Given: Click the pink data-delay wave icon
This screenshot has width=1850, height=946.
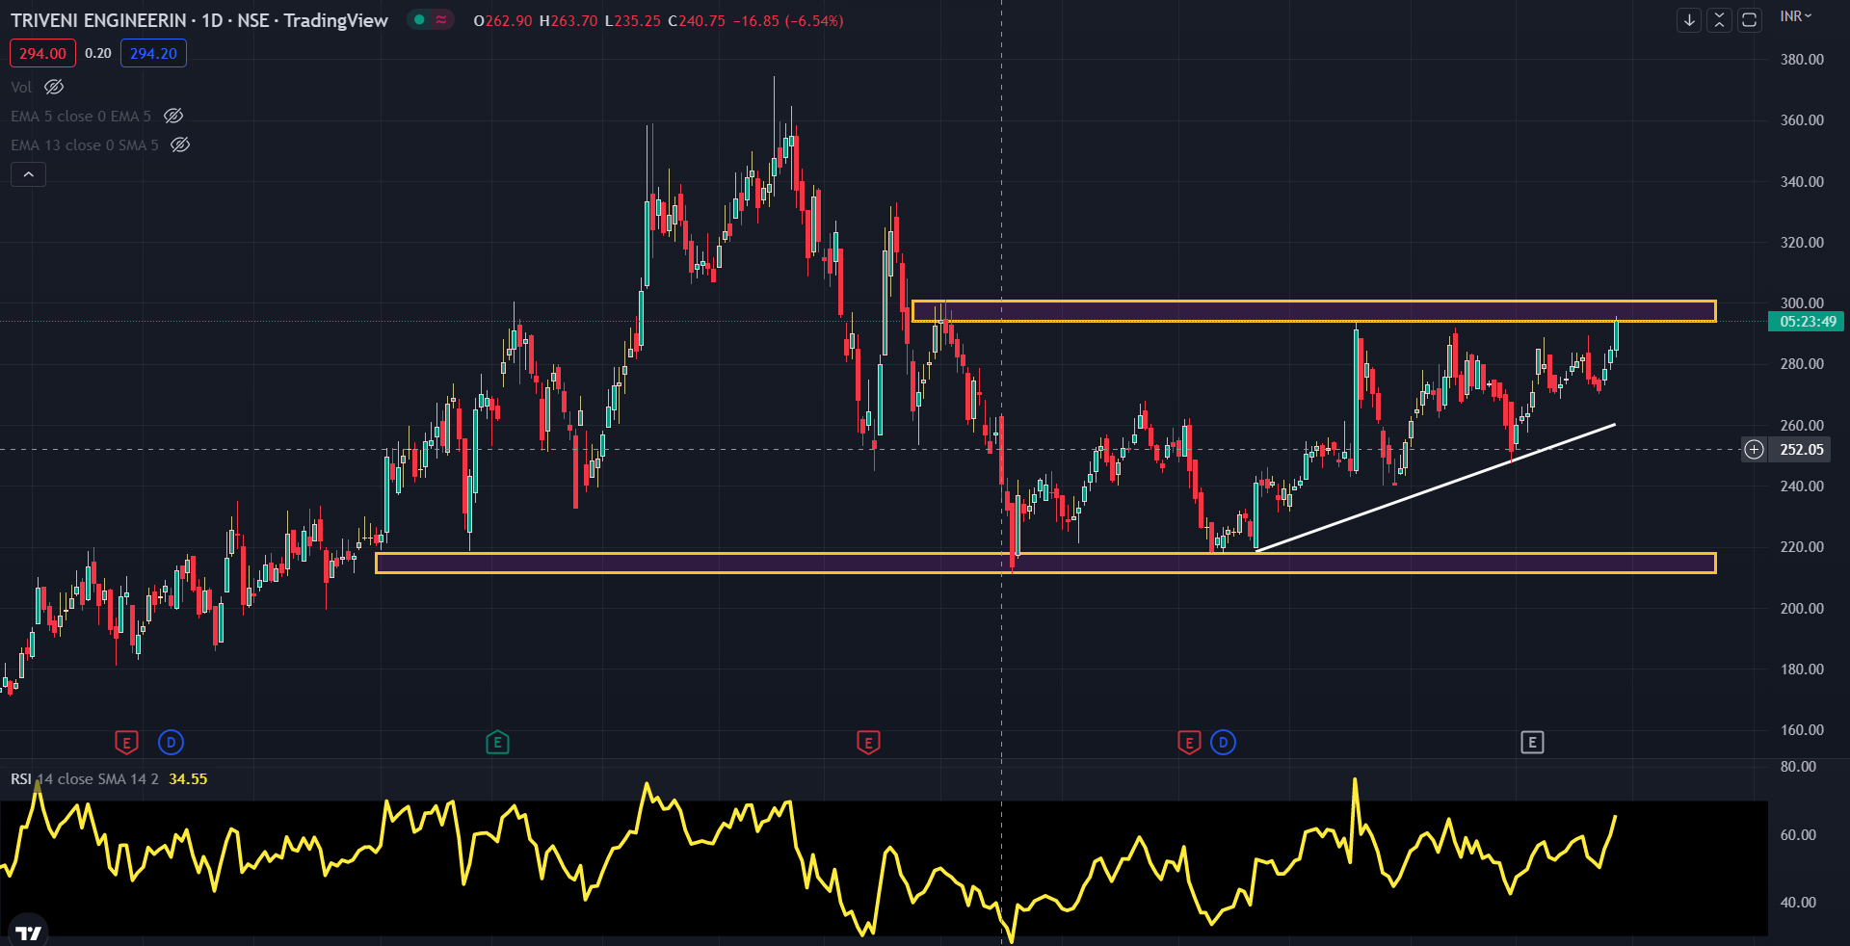Looking at the screenshot, I should (x=441, y=19).
